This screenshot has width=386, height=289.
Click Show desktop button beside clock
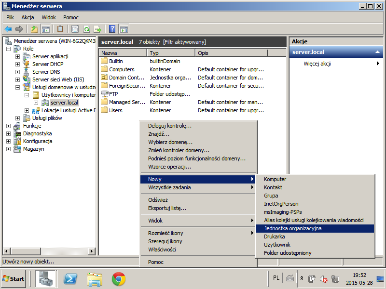point(381,279)
